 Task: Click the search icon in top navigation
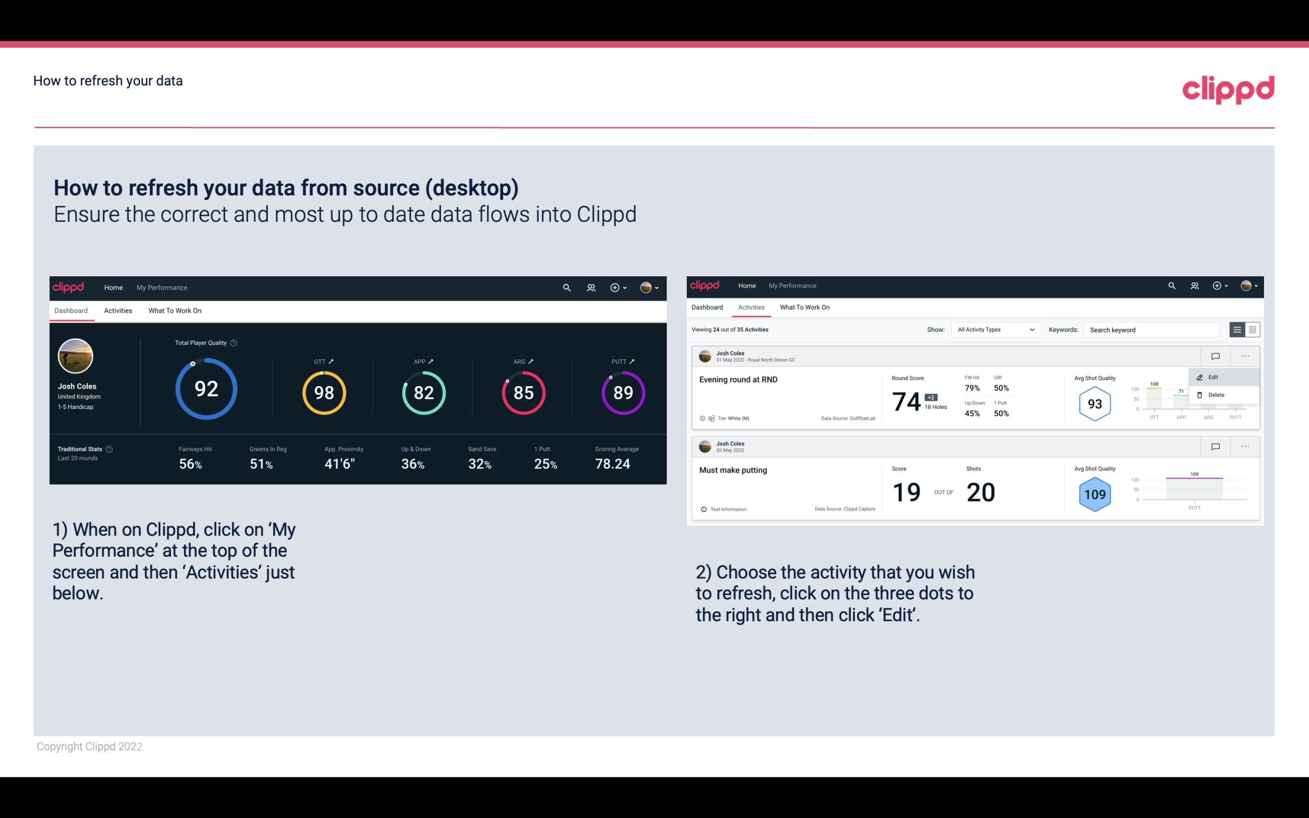566,287
